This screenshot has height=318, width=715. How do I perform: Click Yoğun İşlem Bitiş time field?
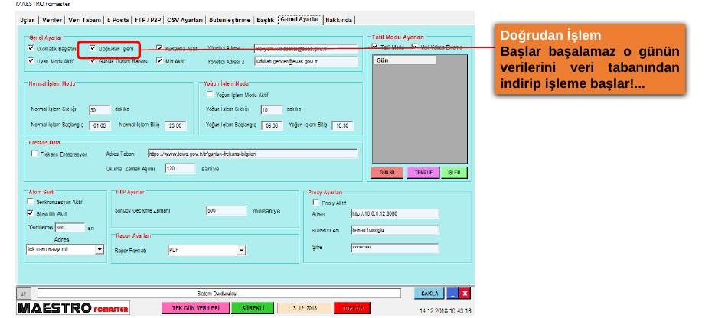(x=342, y=125)
